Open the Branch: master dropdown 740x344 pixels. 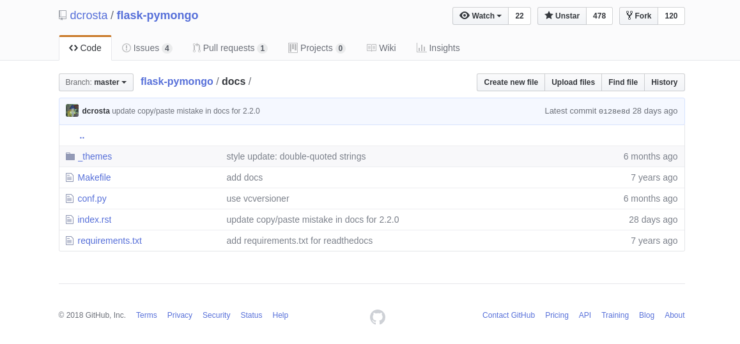click(96, 82)
